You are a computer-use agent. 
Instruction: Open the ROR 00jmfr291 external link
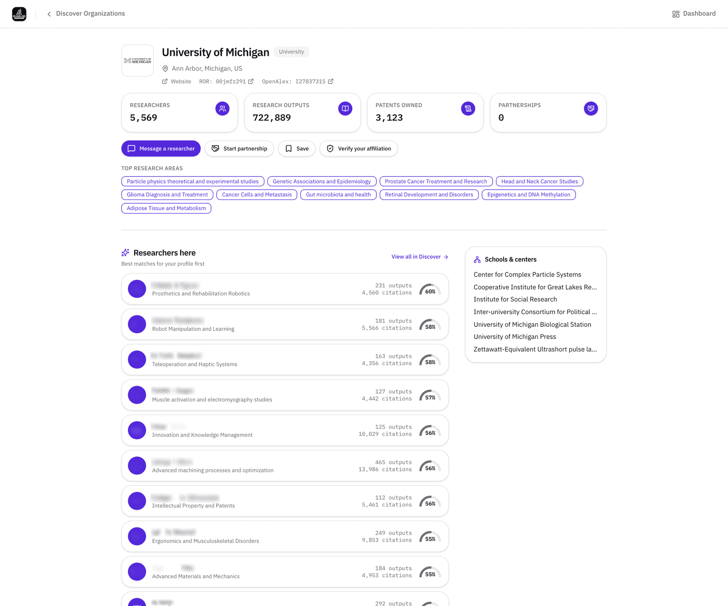click(x=226, y=81)
